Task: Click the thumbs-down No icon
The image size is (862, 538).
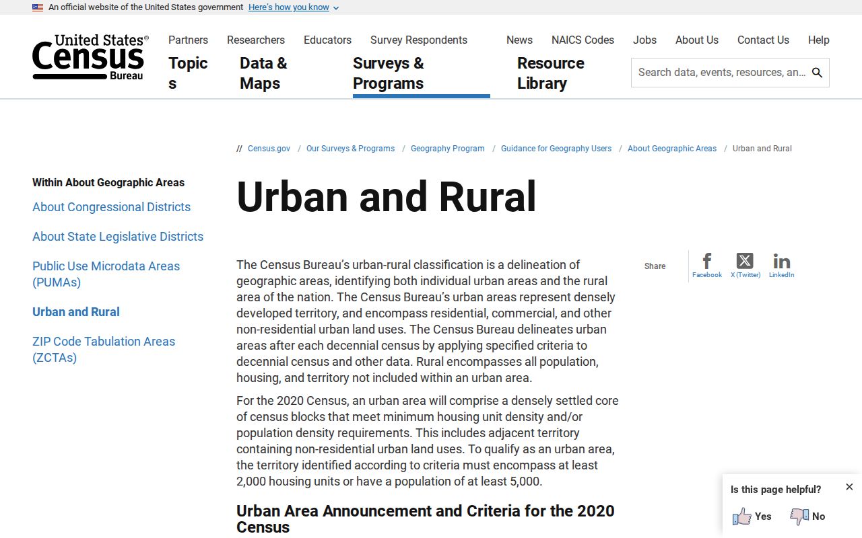Action: [799, 516]
